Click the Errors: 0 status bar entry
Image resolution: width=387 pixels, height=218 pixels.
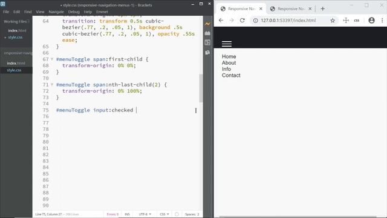click(x=112, y=214)
